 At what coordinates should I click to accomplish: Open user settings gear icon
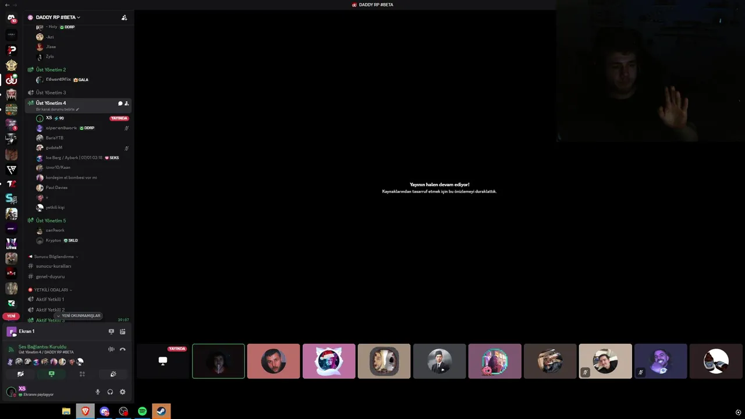[x=122, y=392]
